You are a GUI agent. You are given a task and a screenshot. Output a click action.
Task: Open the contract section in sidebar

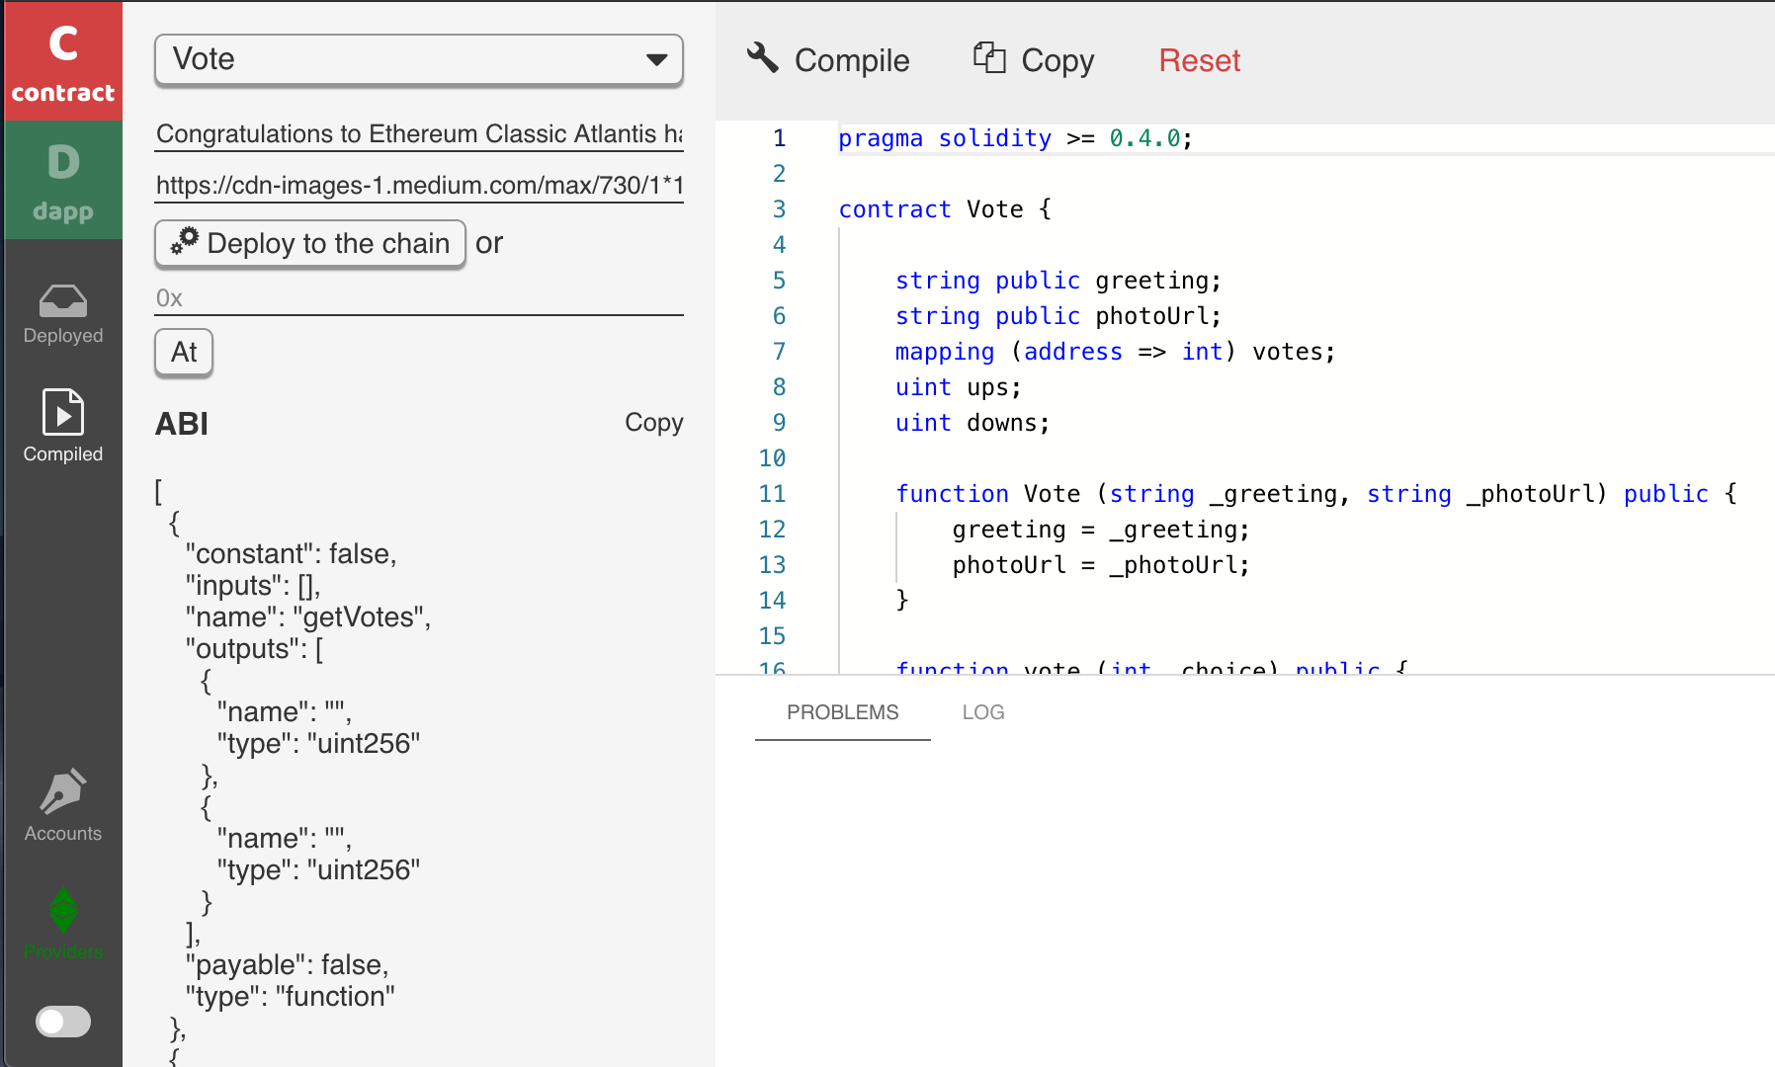tap(62, 61)
